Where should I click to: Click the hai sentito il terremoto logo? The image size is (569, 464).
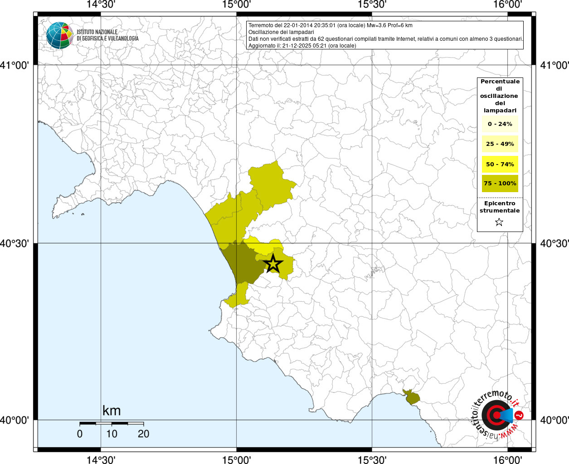point(498,414)
